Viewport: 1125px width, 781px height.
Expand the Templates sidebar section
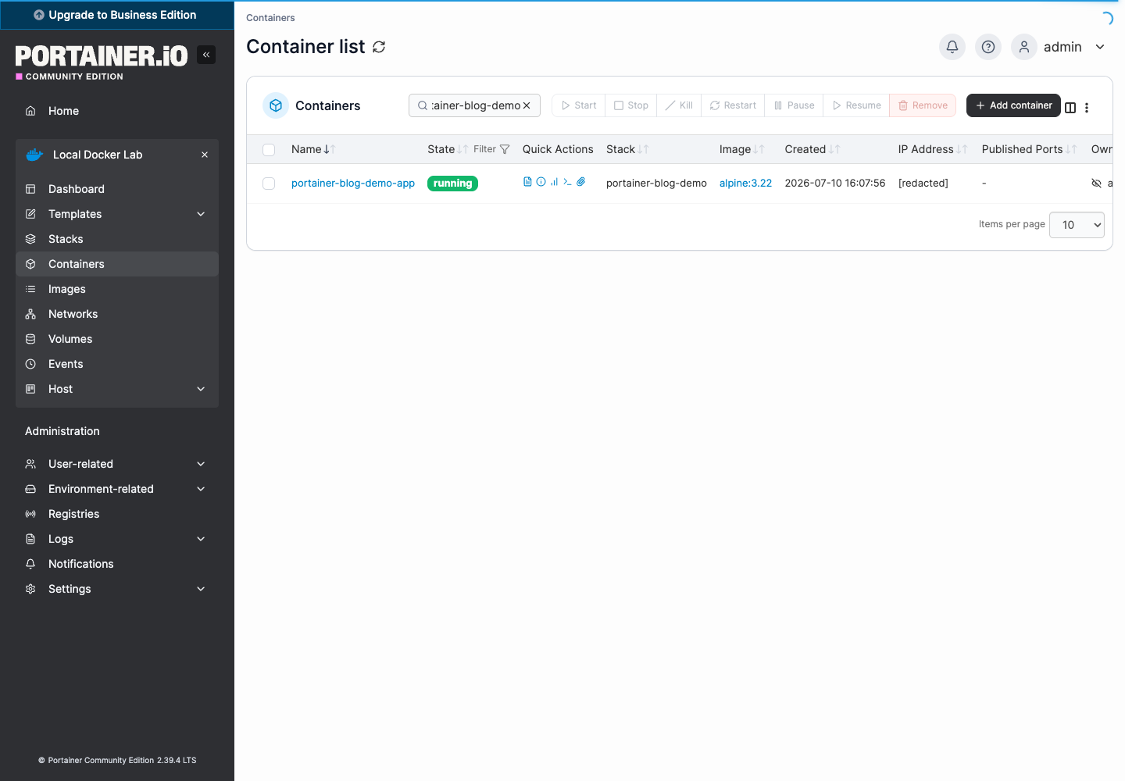point(117,214)
